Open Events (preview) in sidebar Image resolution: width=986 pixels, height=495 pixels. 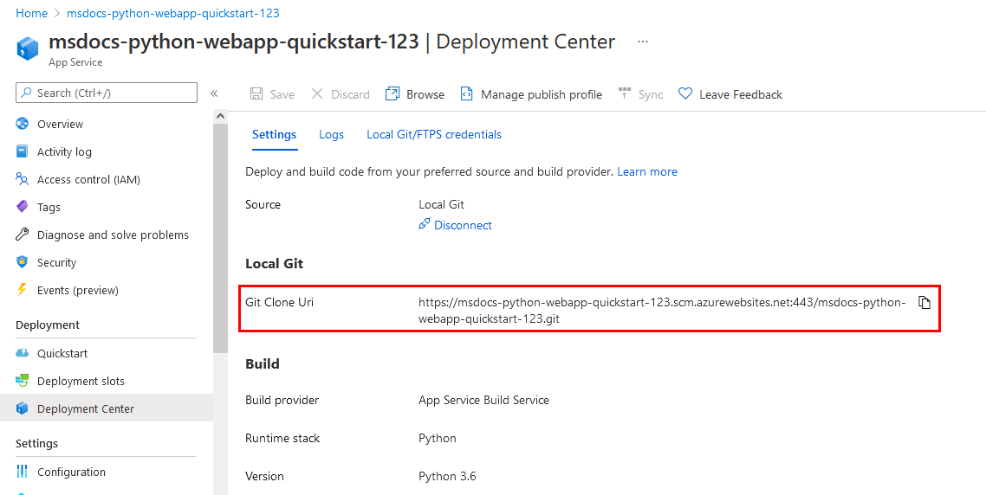[77, 291]
